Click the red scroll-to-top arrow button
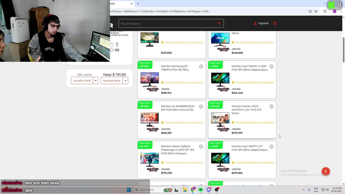This screenshot has height=194, width=345. click(x=326, y=171)
